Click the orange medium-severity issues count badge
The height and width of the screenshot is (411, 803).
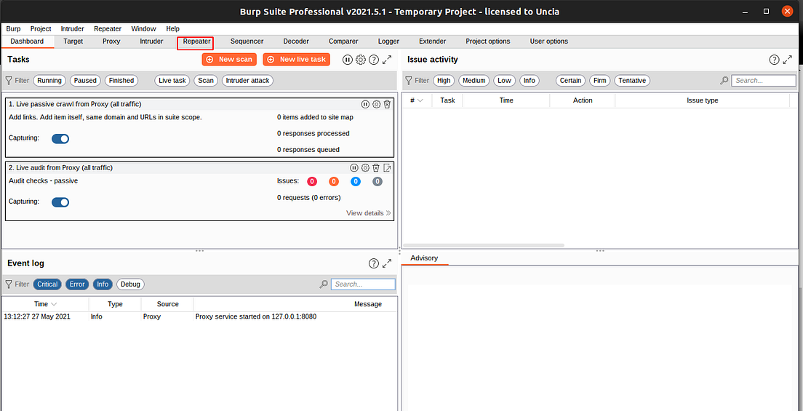[x=333, y=181]
